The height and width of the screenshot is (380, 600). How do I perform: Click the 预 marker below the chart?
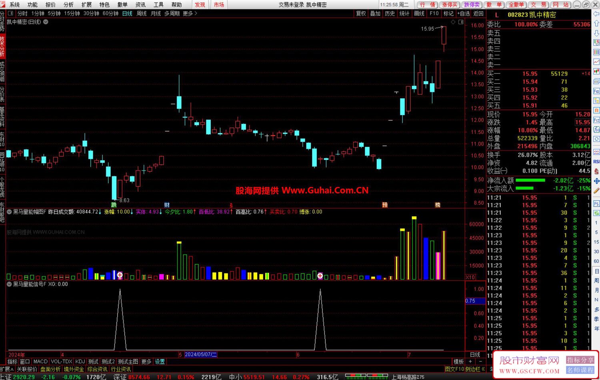(385, 205)
